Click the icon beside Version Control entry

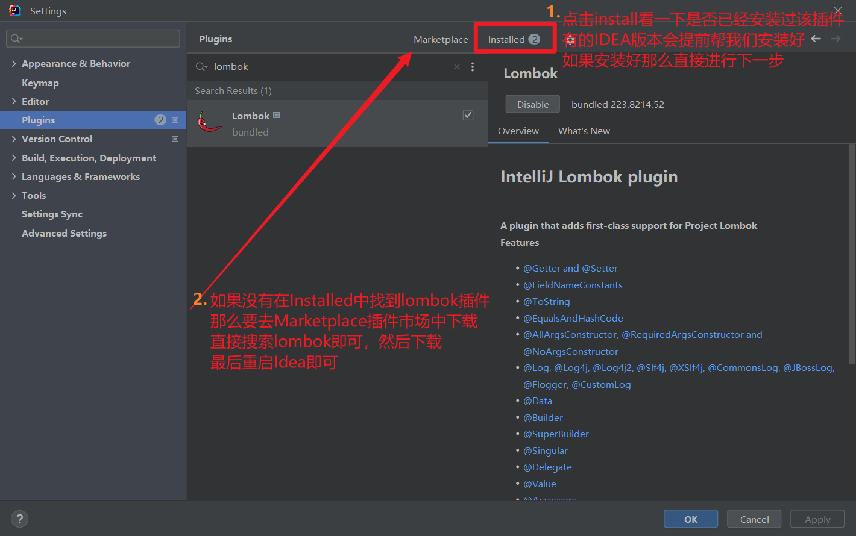175,139
